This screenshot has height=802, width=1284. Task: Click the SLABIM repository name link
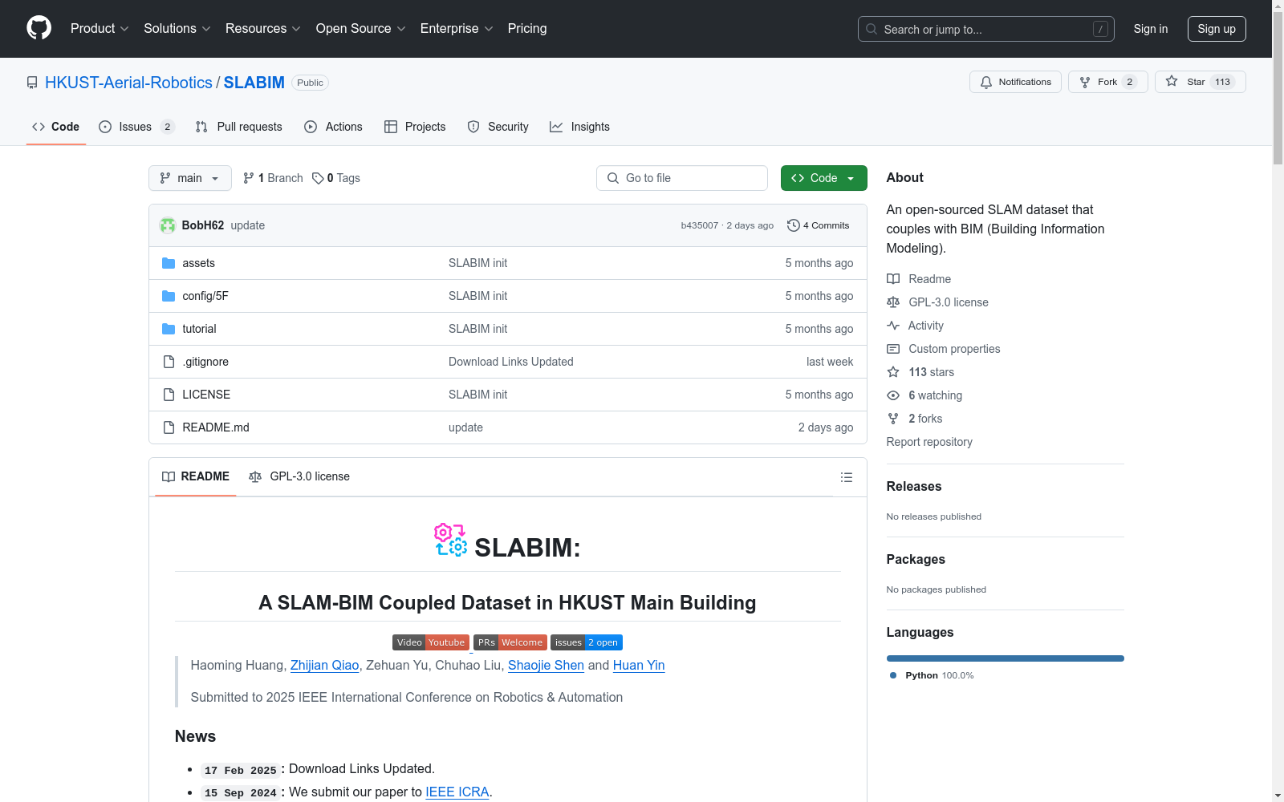[x=254, y=83]
